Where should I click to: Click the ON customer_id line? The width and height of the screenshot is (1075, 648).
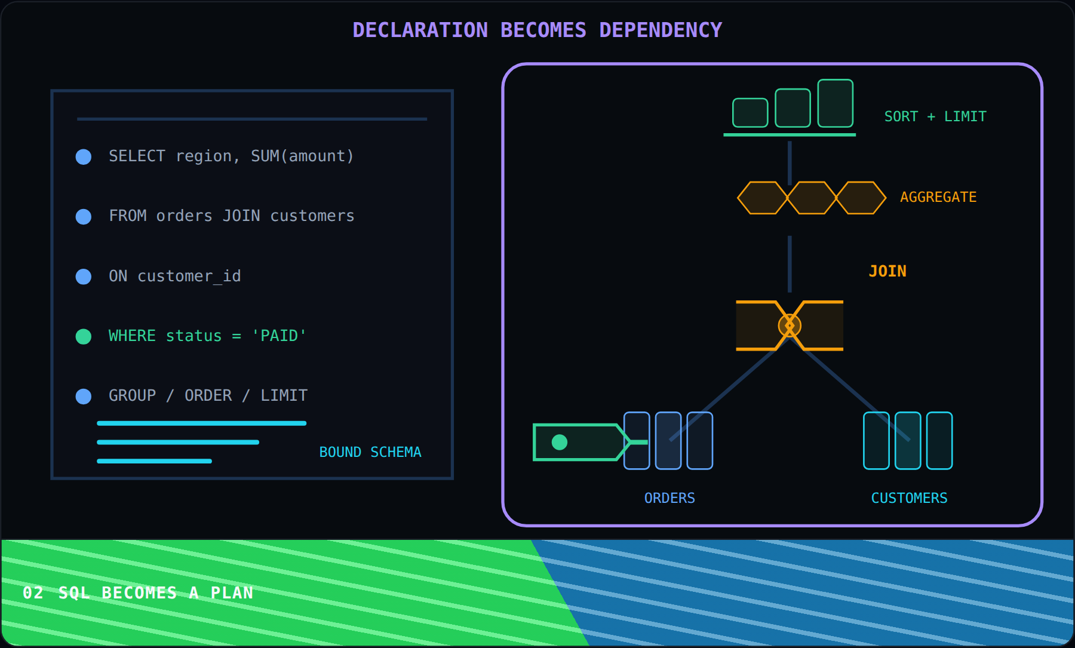[x=175, y=276]
